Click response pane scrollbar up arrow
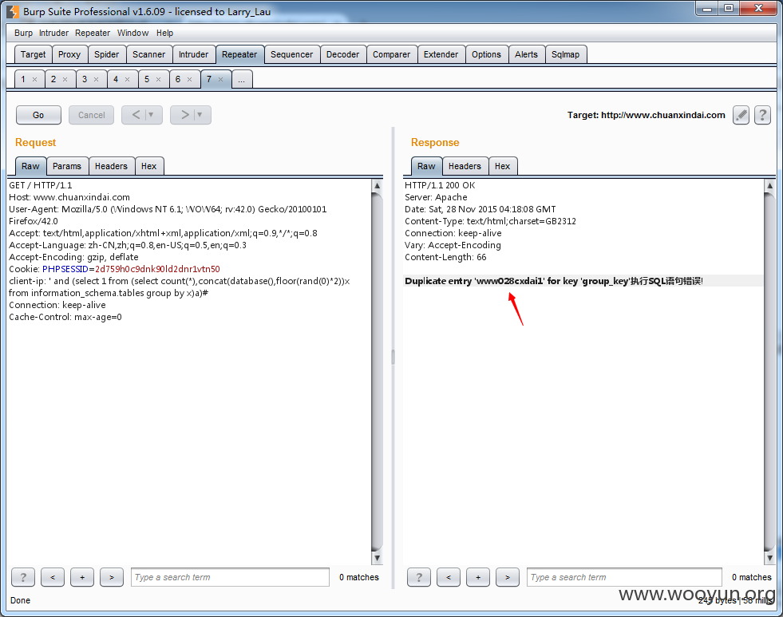 coord(769,185)
